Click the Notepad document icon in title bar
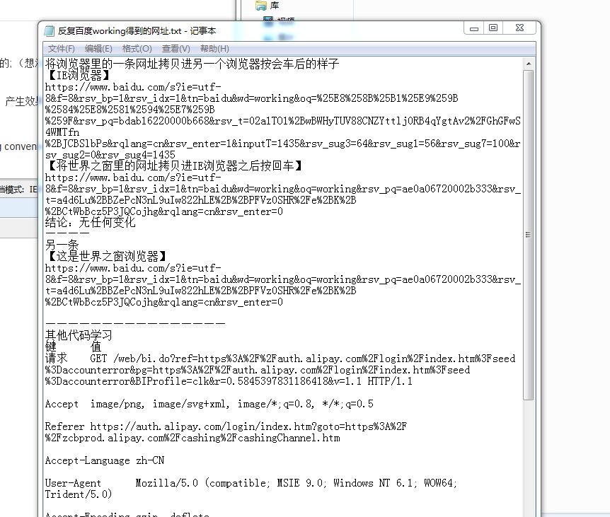Screen dimensions: 610x517 click(49, 30)
